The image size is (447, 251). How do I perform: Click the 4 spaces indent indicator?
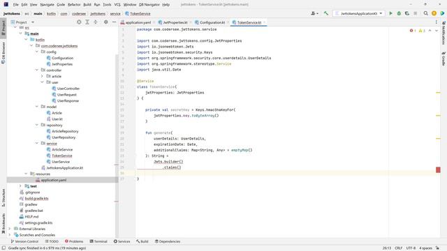pos(425,248)
